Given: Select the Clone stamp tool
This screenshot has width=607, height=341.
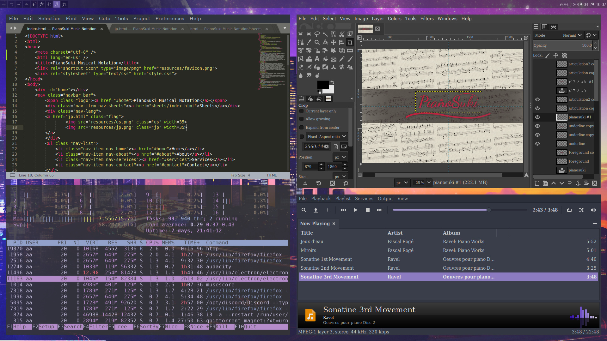Looking at the screenshot, I should [334, 67].
